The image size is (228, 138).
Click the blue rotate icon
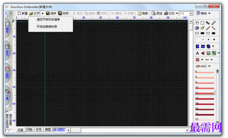pos(209,46)
